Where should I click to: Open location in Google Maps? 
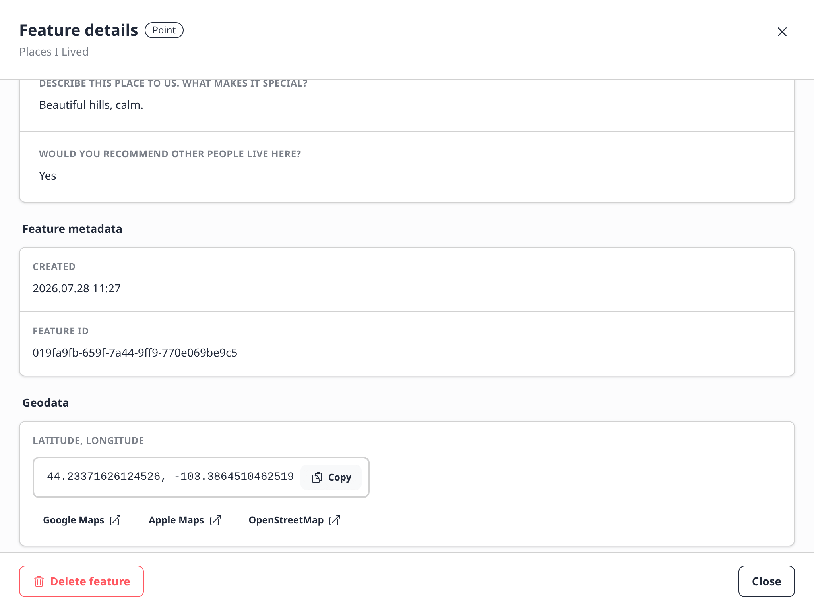tap(81, 520)
